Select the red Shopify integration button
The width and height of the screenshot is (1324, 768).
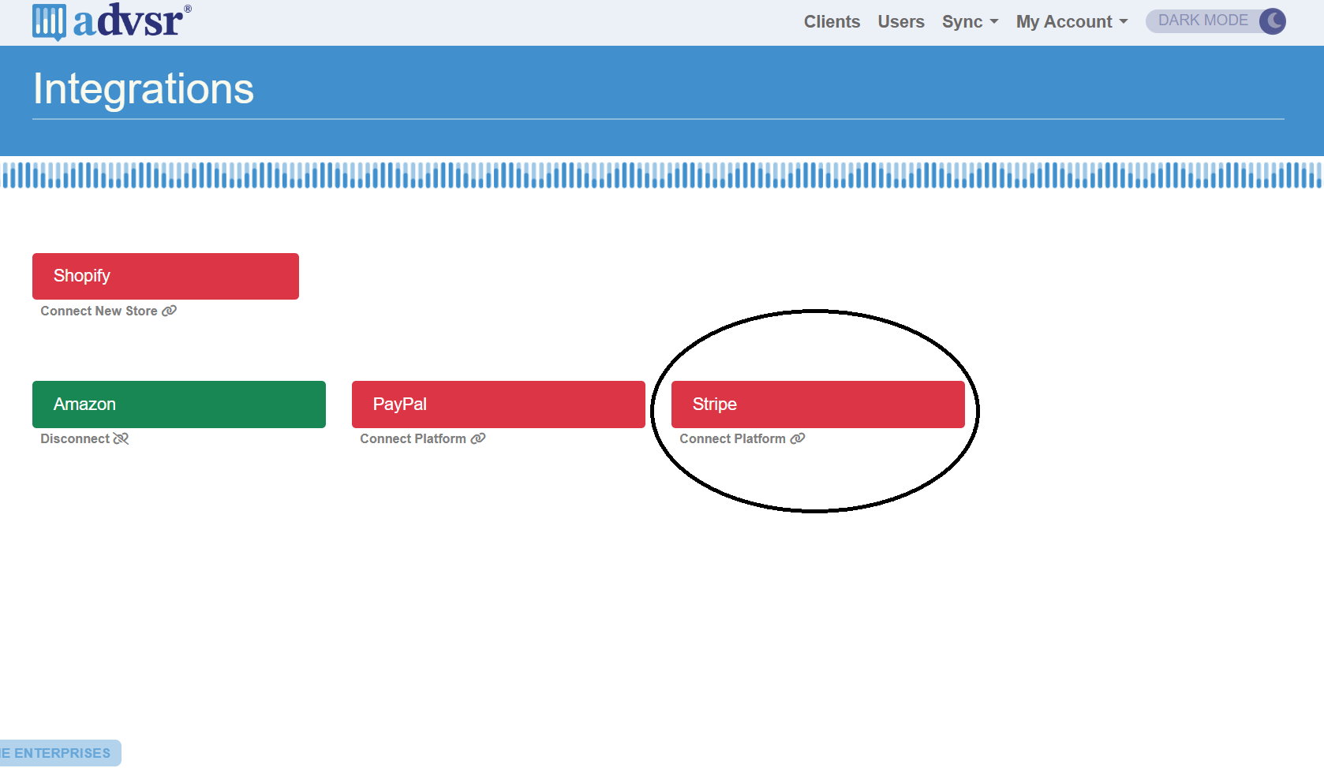coord(166,276)
